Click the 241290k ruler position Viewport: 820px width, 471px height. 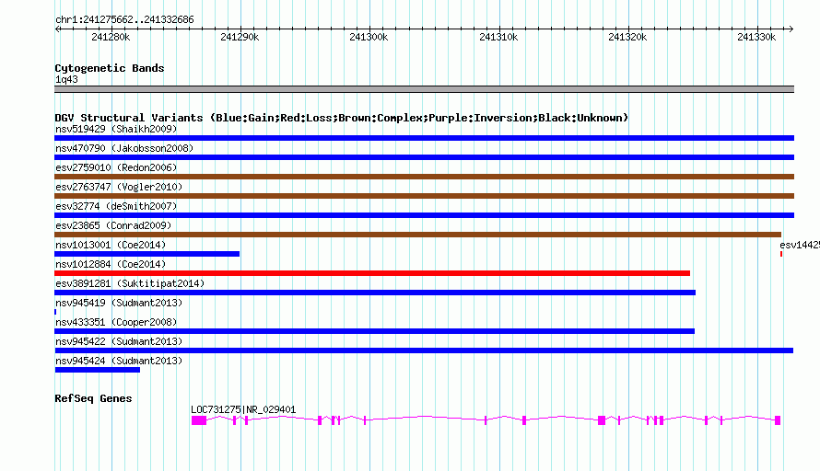click(240, 37)
